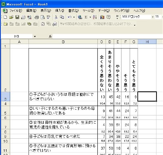Image resolution: width=163 pixels, height=155 pixels.
Task: Click the New workbook icon
Action: pyautogui.click(x=5, y=17)
